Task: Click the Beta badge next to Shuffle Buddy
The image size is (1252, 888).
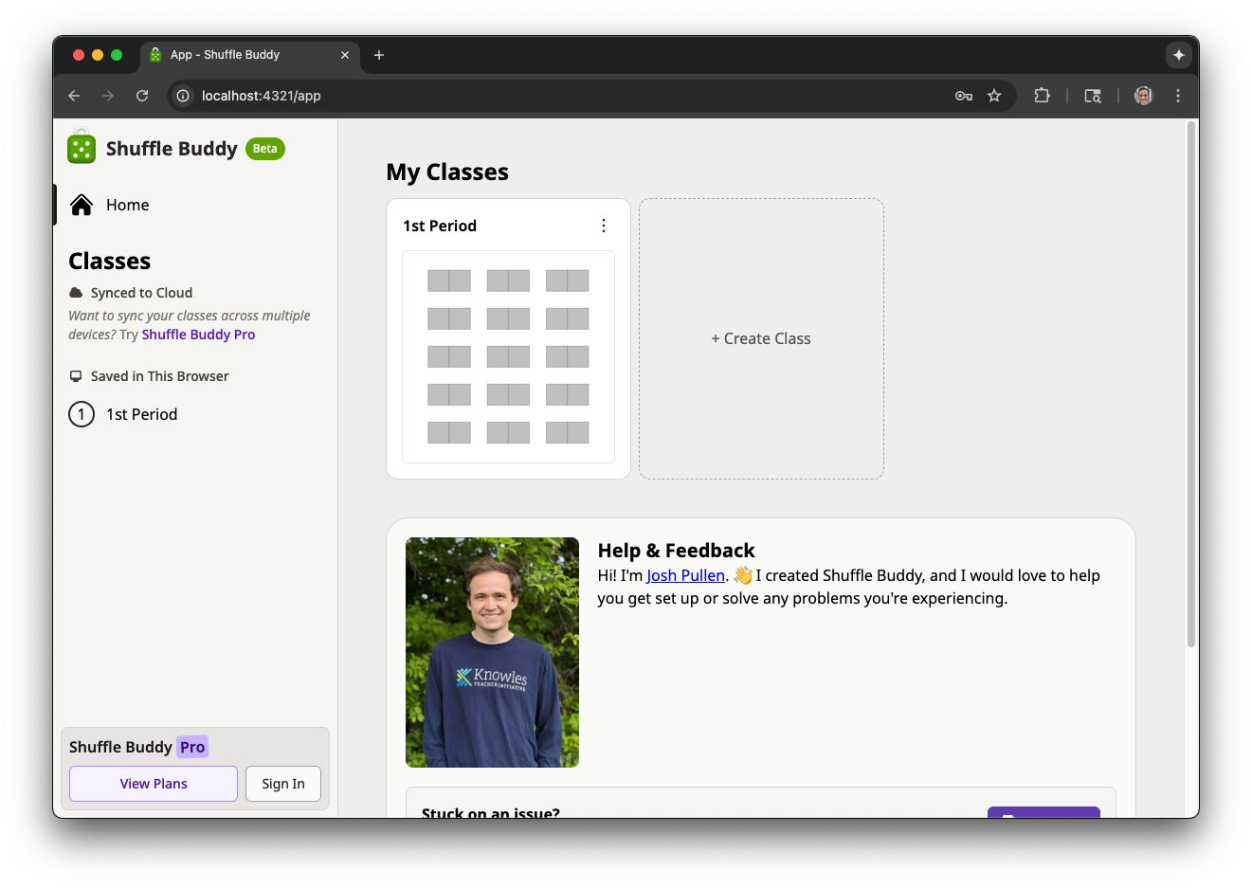Action: (265, 149)
